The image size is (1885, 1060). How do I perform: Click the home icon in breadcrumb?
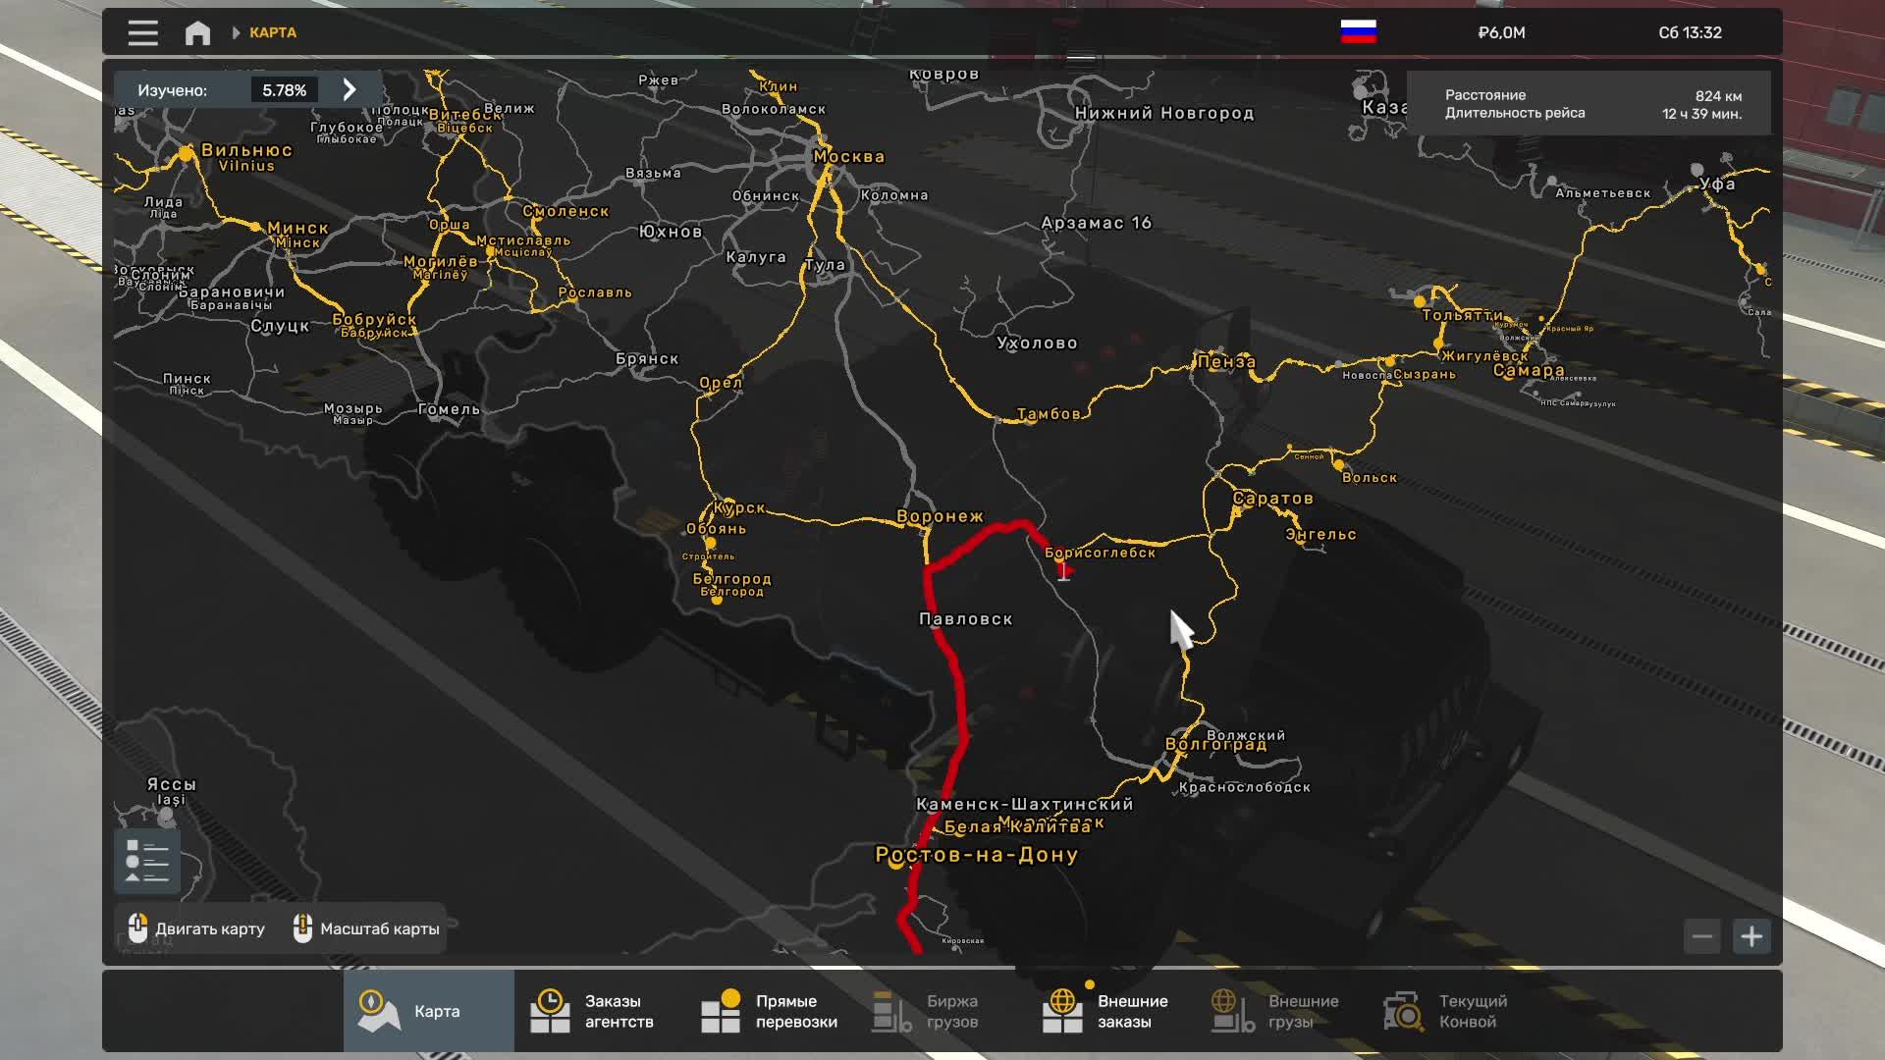point(197,32)
